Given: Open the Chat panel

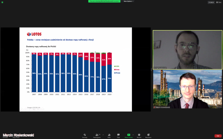Looking at the screenshot, I should click(118, 135).
